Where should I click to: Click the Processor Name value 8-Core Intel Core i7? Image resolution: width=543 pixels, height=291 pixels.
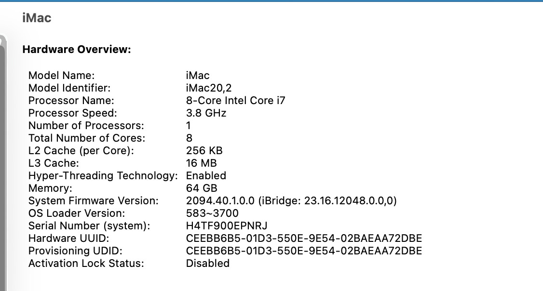(235, 100)
